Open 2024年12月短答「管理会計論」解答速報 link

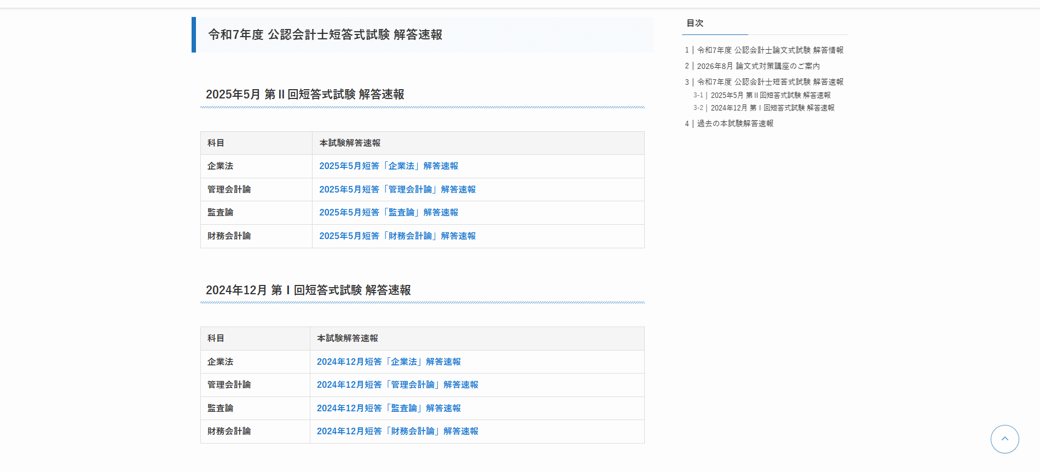(x=397, y=385)
